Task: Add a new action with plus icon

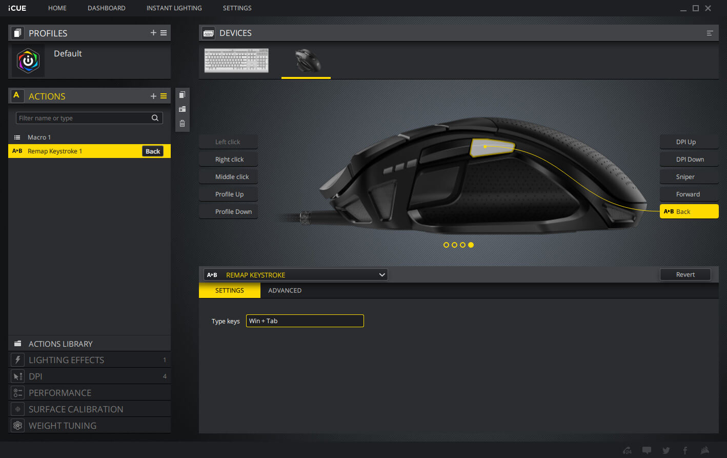Action: [x=153, y=96]
